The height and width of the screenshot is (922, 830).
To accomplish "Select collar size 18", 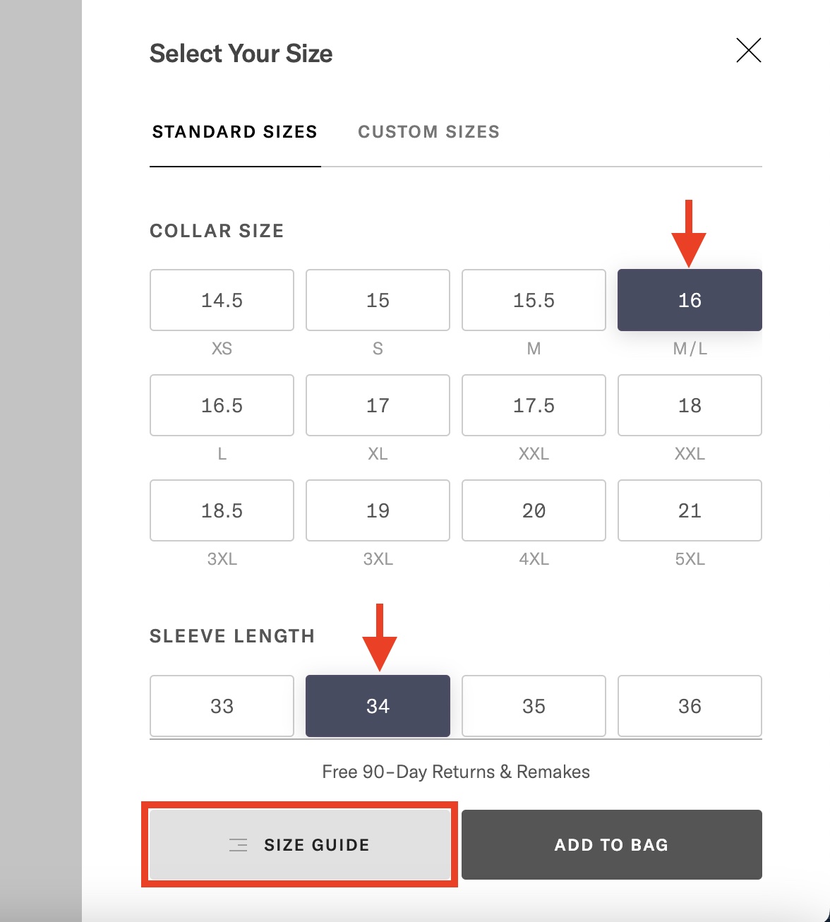I will click(690, 405).
